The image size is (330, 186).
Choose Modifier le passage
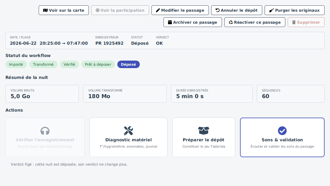[180, 10]
